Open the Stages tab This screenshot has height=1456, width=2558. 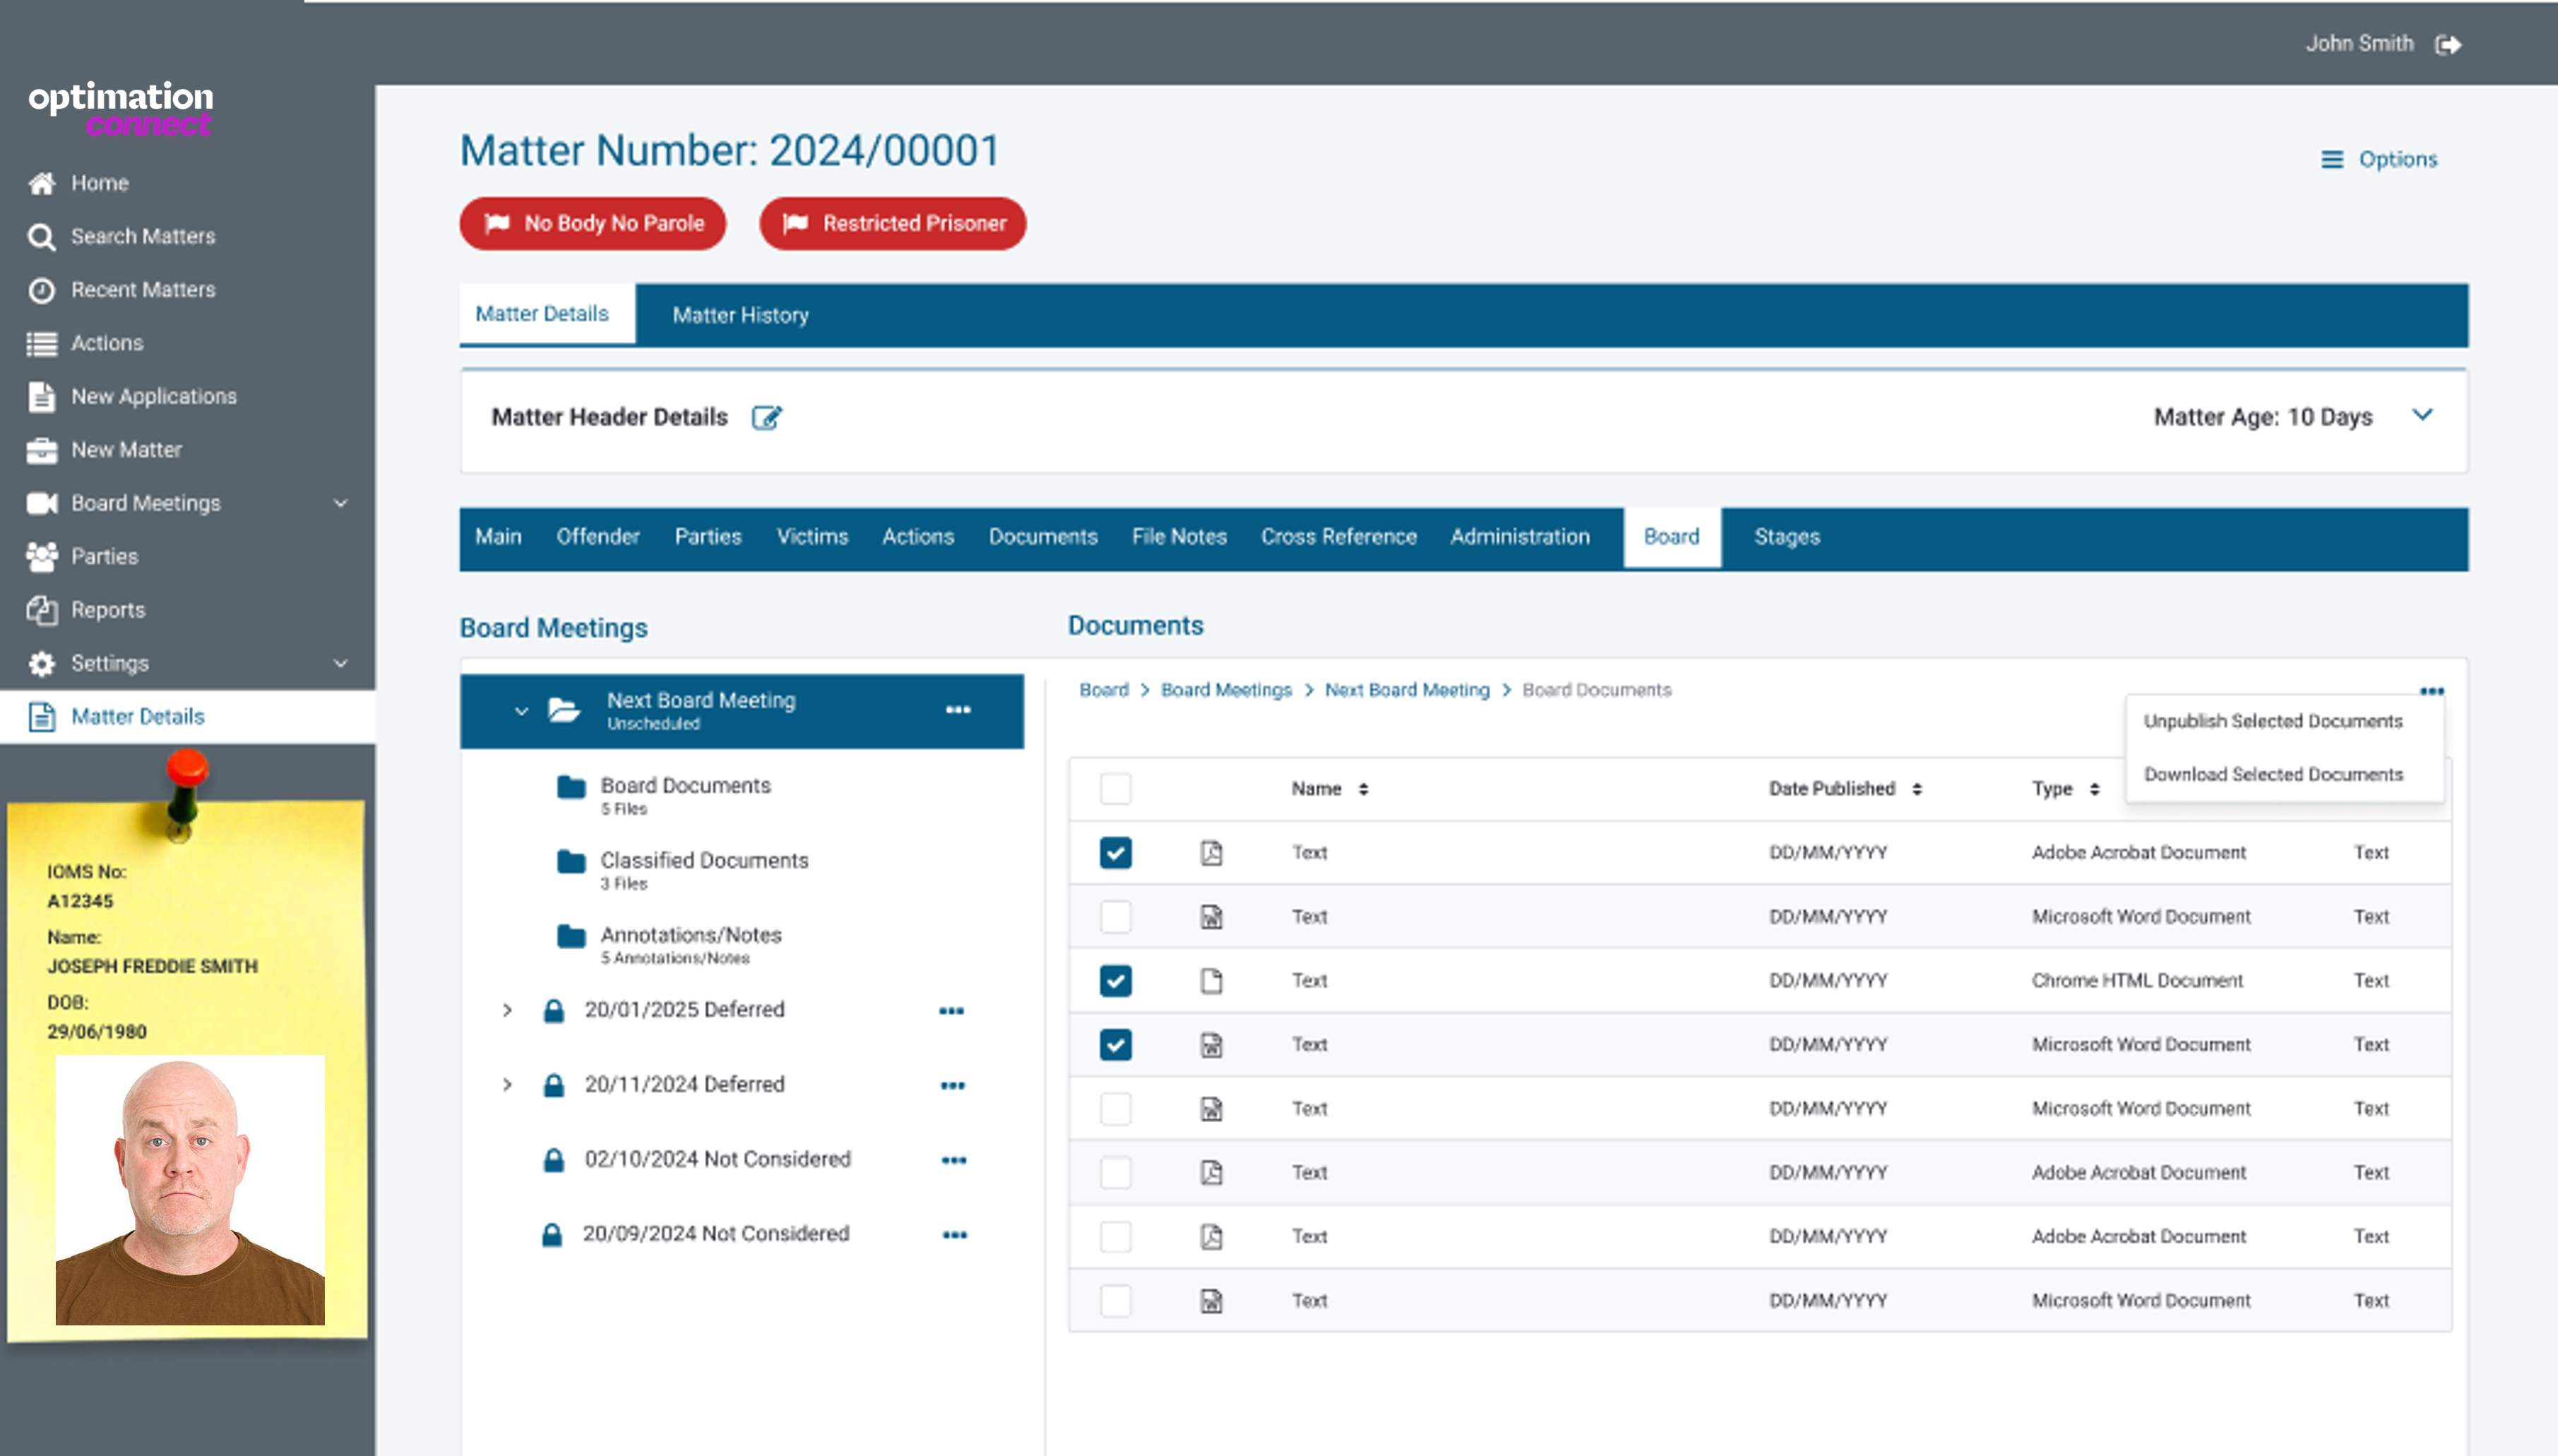[x=1787, y=537]
